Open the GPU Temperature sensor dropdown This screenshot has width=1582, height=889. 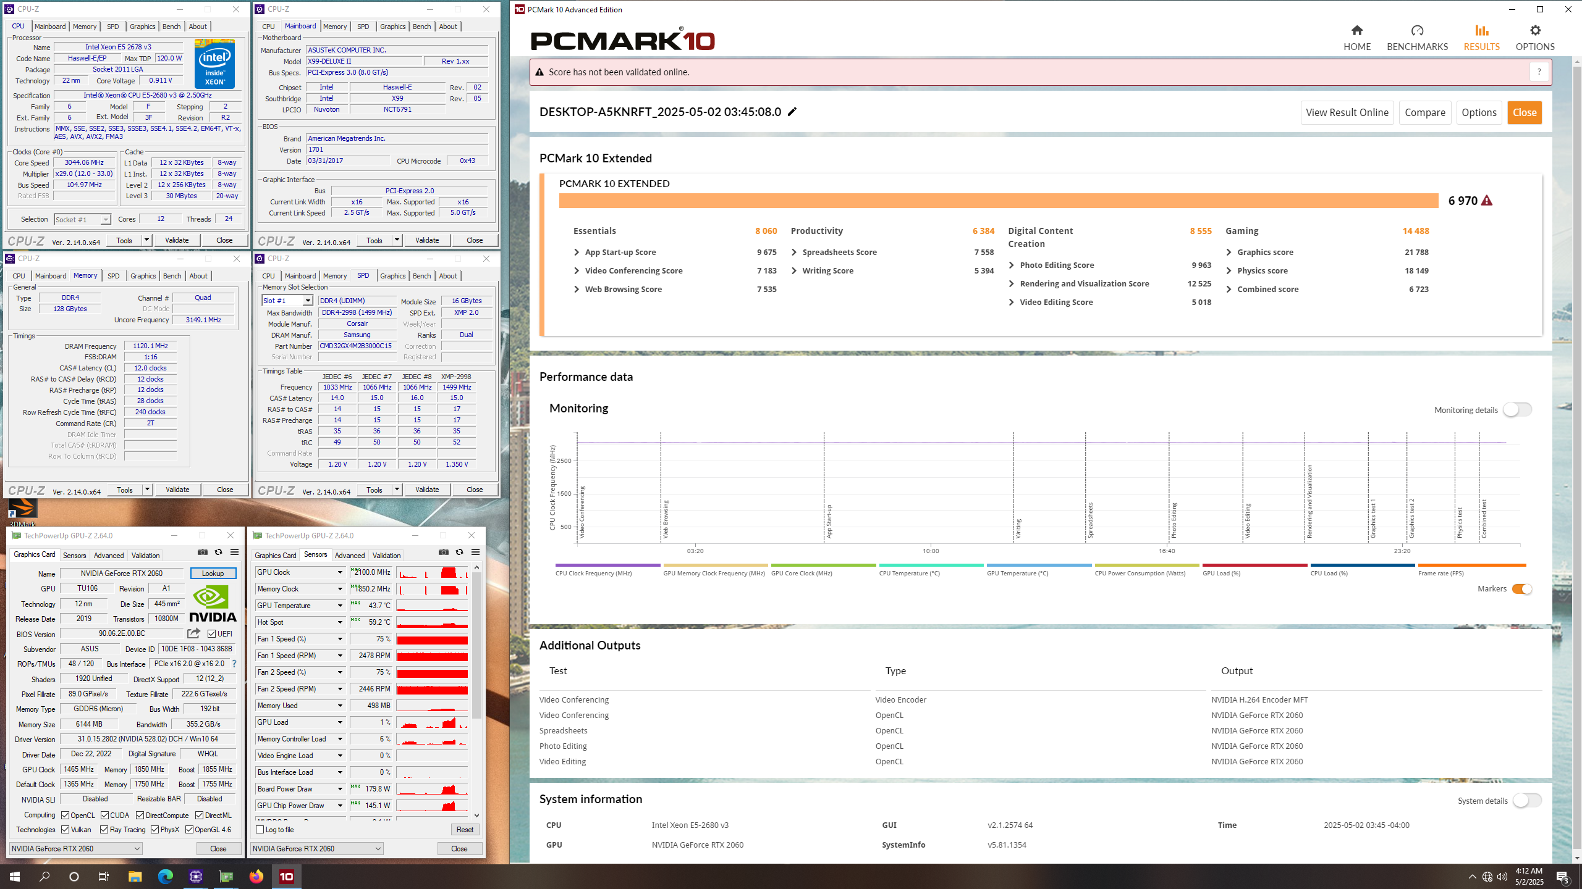pyautogui.click(x=340, y=606)
